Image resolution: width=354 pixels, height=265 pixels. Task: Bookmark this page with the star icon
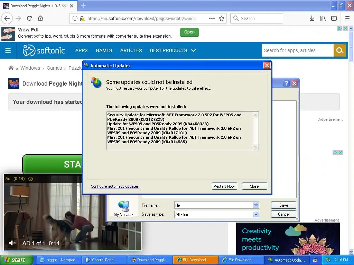click(x=222, y=18)
